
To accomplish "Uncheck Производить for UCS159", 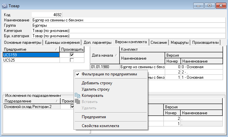I will point(72,55).
